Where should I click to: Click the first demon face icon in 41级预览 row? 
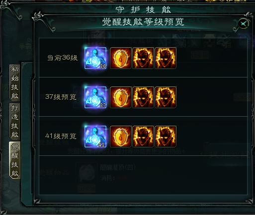click(143, 137)
